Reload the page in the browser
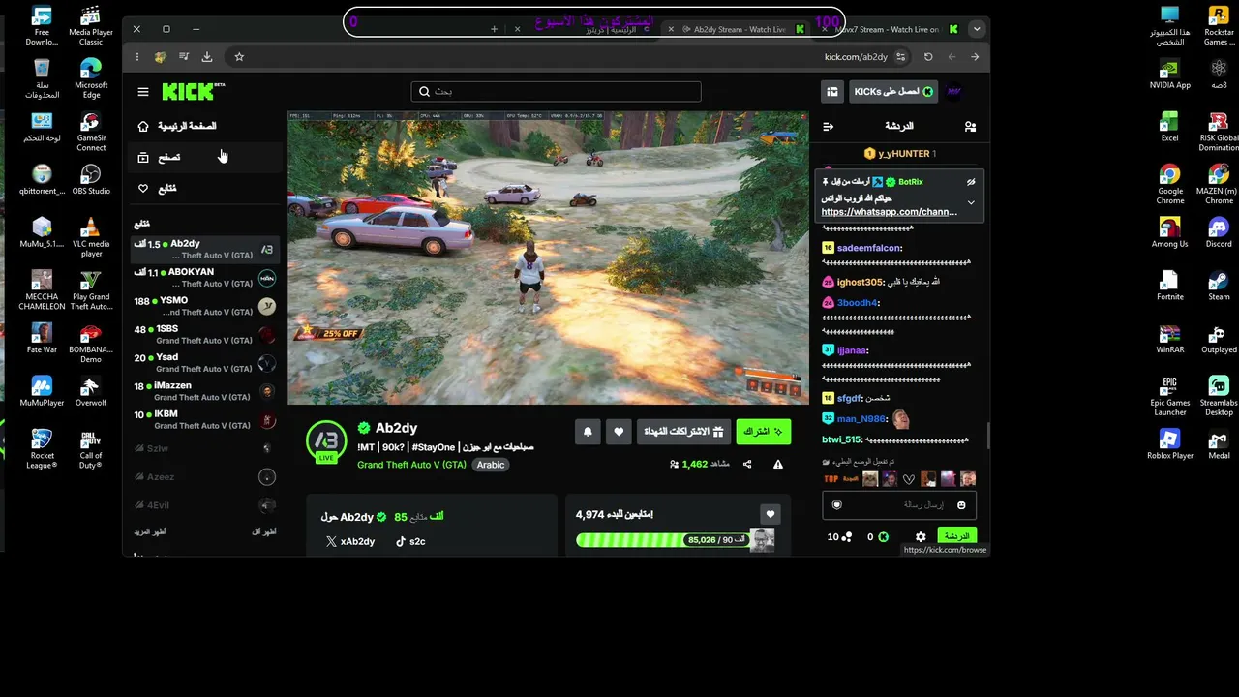Viewport: 1239px width, 697px height. click(928, 57)
